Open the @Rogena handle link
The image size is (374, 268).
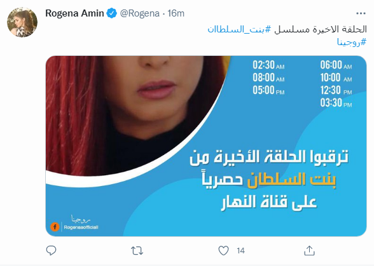(x=139, y=13)
